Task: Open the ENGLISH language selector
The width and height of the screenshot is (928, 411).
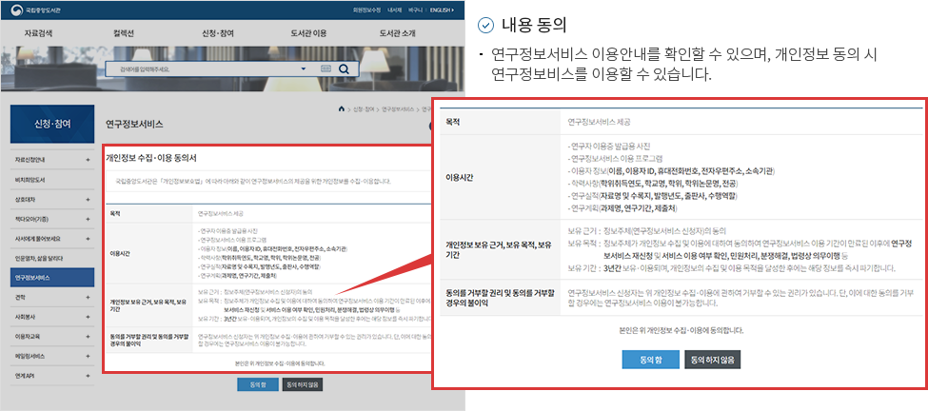Action: point(442,10)
